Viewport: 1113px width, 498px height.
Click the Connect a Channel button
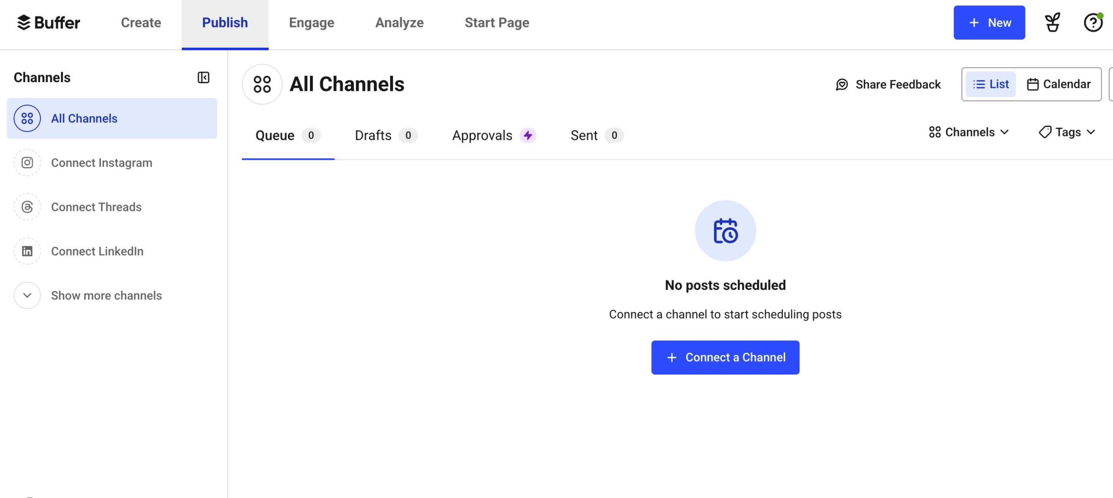click(725, 357)
